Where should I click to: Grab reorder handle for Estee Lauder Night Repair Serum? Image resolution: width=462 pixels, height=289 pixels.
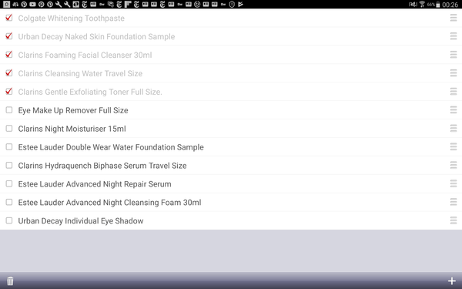click(x=454, y=183)
